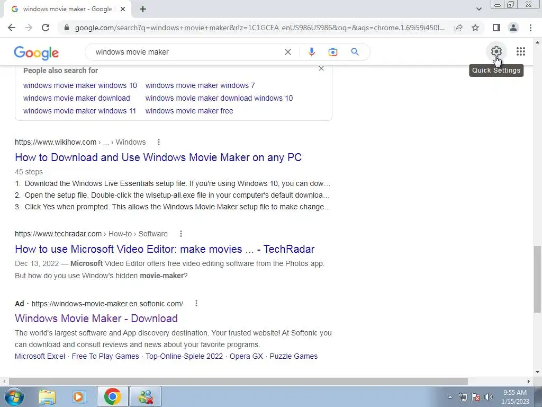
Task: Click the padlock site info icon
Action: 67,28
